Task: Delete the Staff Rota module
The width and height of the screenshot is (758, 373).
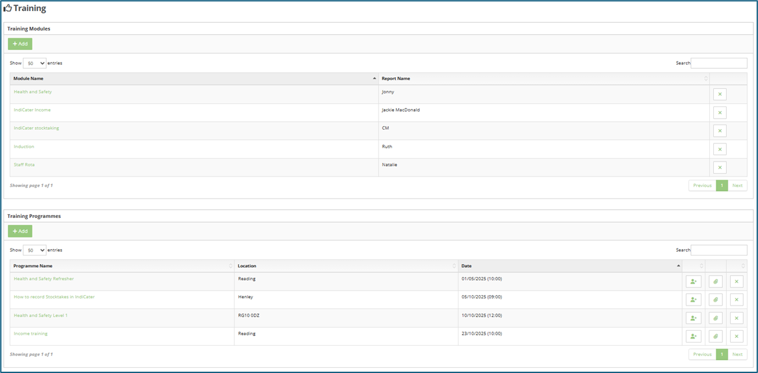Action: coord(720,167)
